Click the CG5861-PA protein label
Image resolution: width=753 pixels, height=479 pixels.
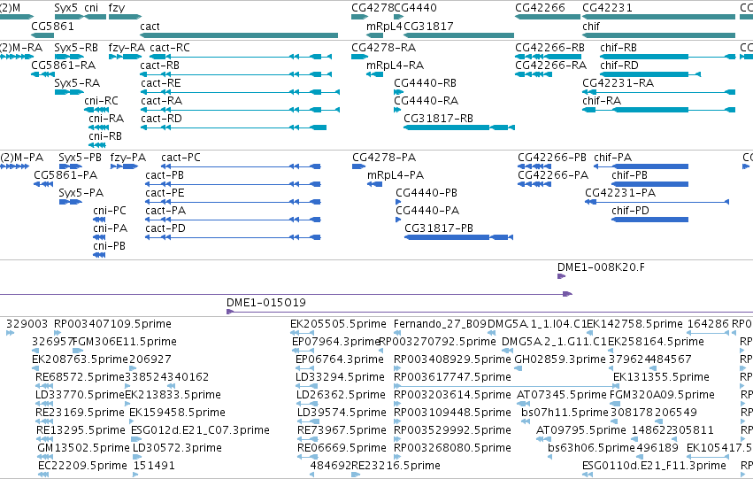coord(65,175)
